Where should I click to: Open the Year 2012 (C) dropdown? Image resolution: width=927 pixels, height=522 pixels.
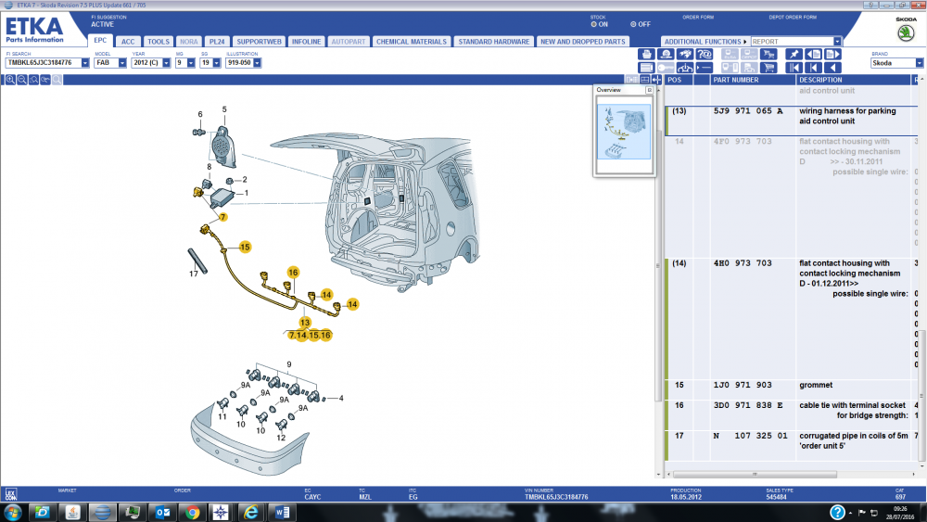166,63
